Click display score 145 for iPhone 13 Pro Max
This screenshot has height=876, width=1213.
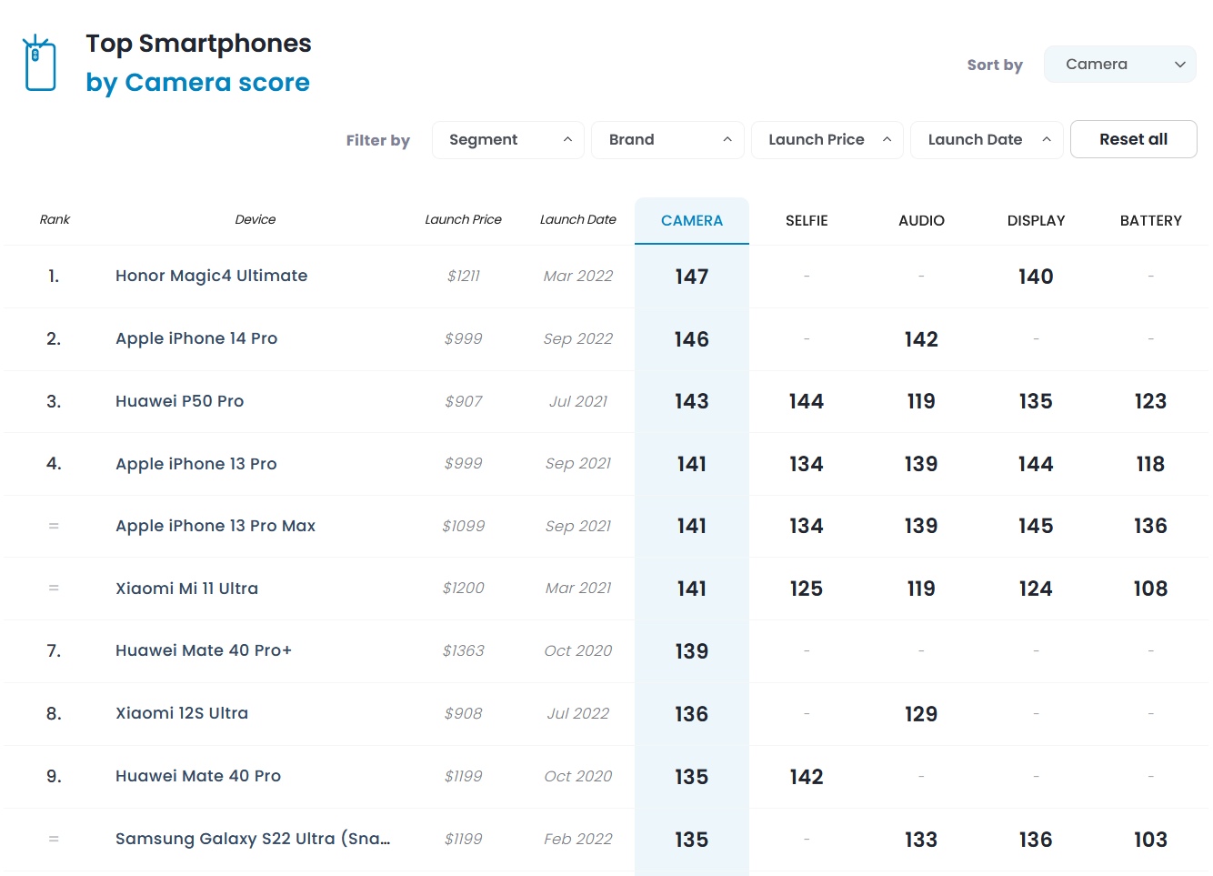[1036, 526]
